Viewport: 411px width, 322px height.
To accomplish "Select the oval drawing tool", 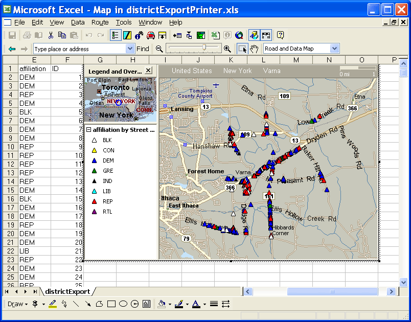I will [x=123, y=304].
